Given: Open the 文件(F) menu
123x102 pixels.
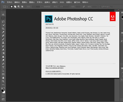Looking at the screenshot, I should point(9,2).
